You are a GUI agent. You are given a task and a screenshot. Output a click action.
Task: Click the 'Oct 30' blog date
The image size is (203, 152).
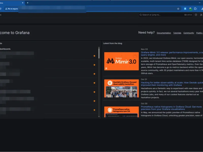coord(144,104)
